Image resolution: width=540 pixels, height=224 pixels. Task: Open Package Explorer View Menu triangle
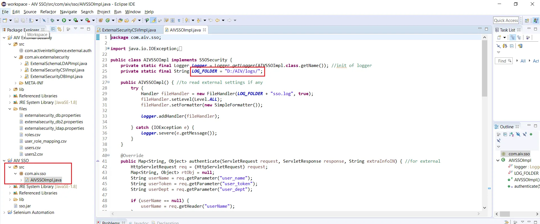click(x=75, y=29)
